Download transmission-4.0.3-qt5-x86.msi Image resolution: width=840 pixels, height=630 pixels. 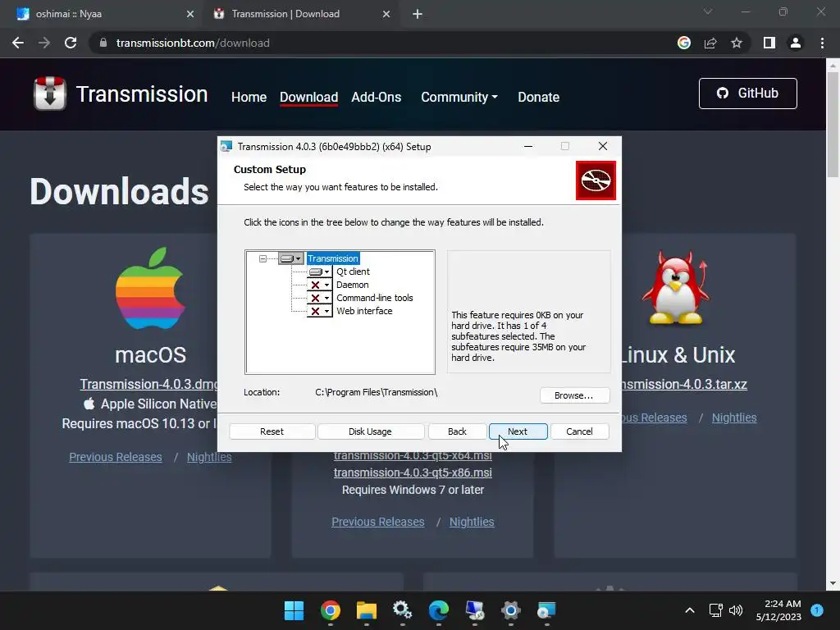coord(413,472)
